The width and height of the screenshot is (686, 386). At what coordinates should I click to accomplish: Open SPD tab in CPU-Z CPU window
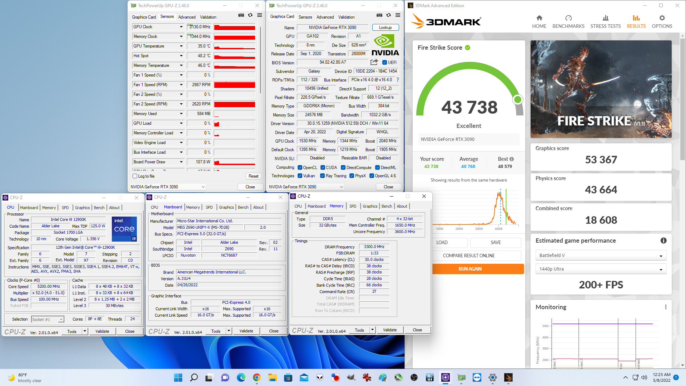click(65, 208)
